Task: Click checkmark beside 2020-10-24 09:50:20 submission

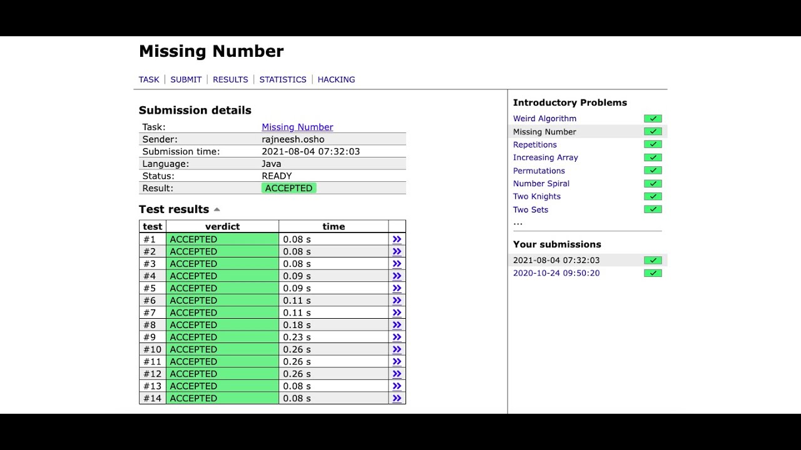Action: coord(653,273)
